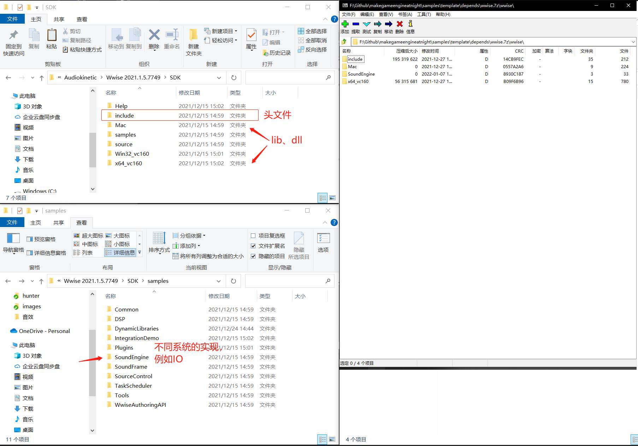
Task: Toggle Item check boxes (项目复选框) checkbox
Action: [253, 236]
